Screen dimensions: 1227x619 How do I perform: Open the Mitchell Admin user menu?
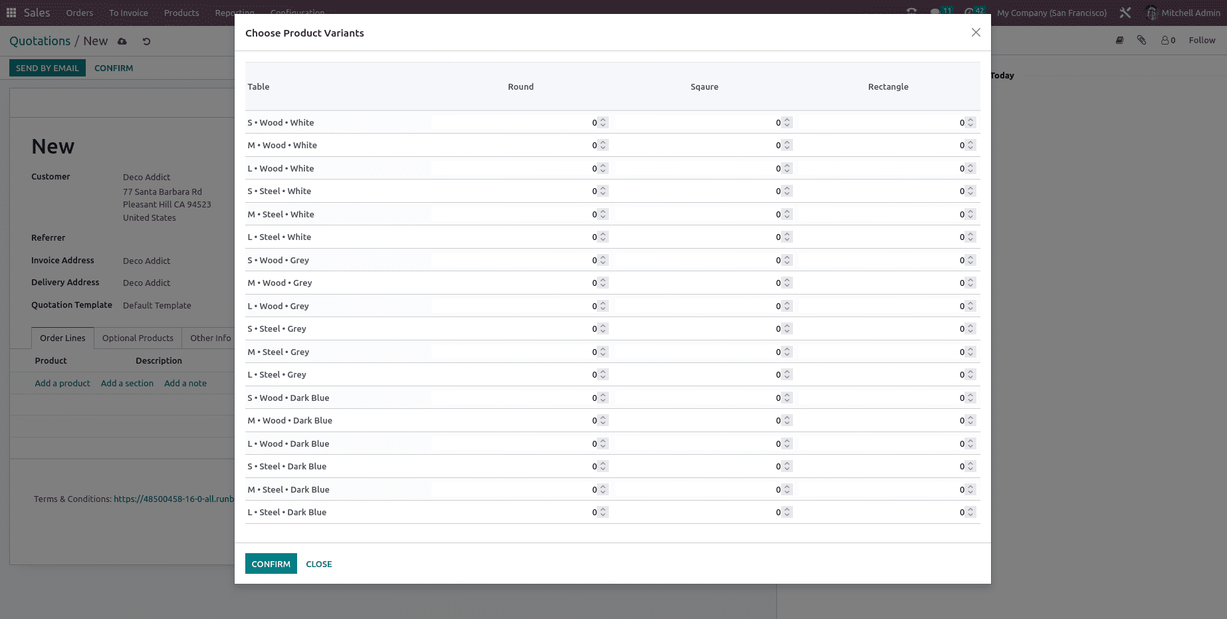tap(1182, 13)
